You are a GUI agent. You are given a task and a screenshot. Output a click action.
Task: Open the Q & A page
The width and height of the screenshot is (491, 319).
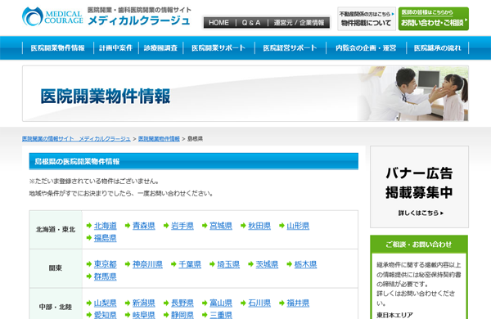pos(251,23)
